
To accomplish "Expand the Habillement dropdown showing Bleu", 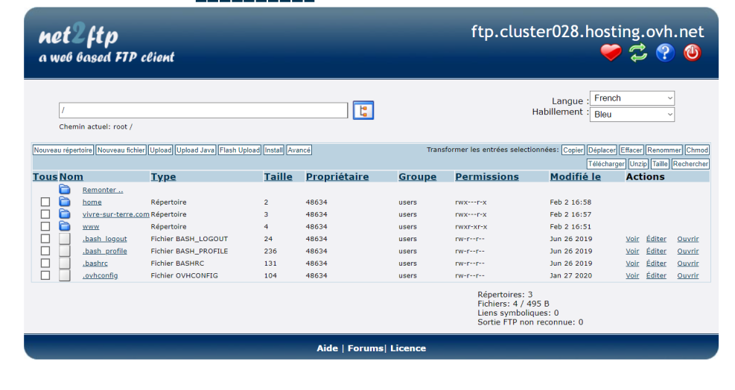I will coord(631,115).
